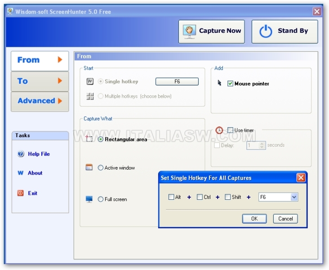
Task: Click the Single hotkey H icon
Action: point(90,81)
